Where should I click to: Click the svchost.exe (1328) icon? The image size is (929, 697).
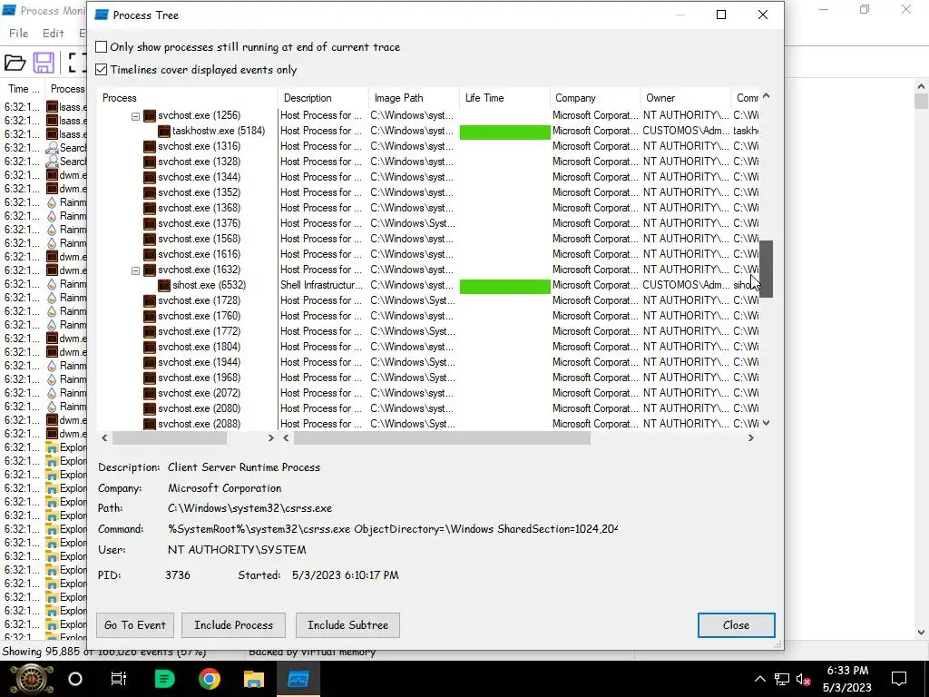(150, 162)
